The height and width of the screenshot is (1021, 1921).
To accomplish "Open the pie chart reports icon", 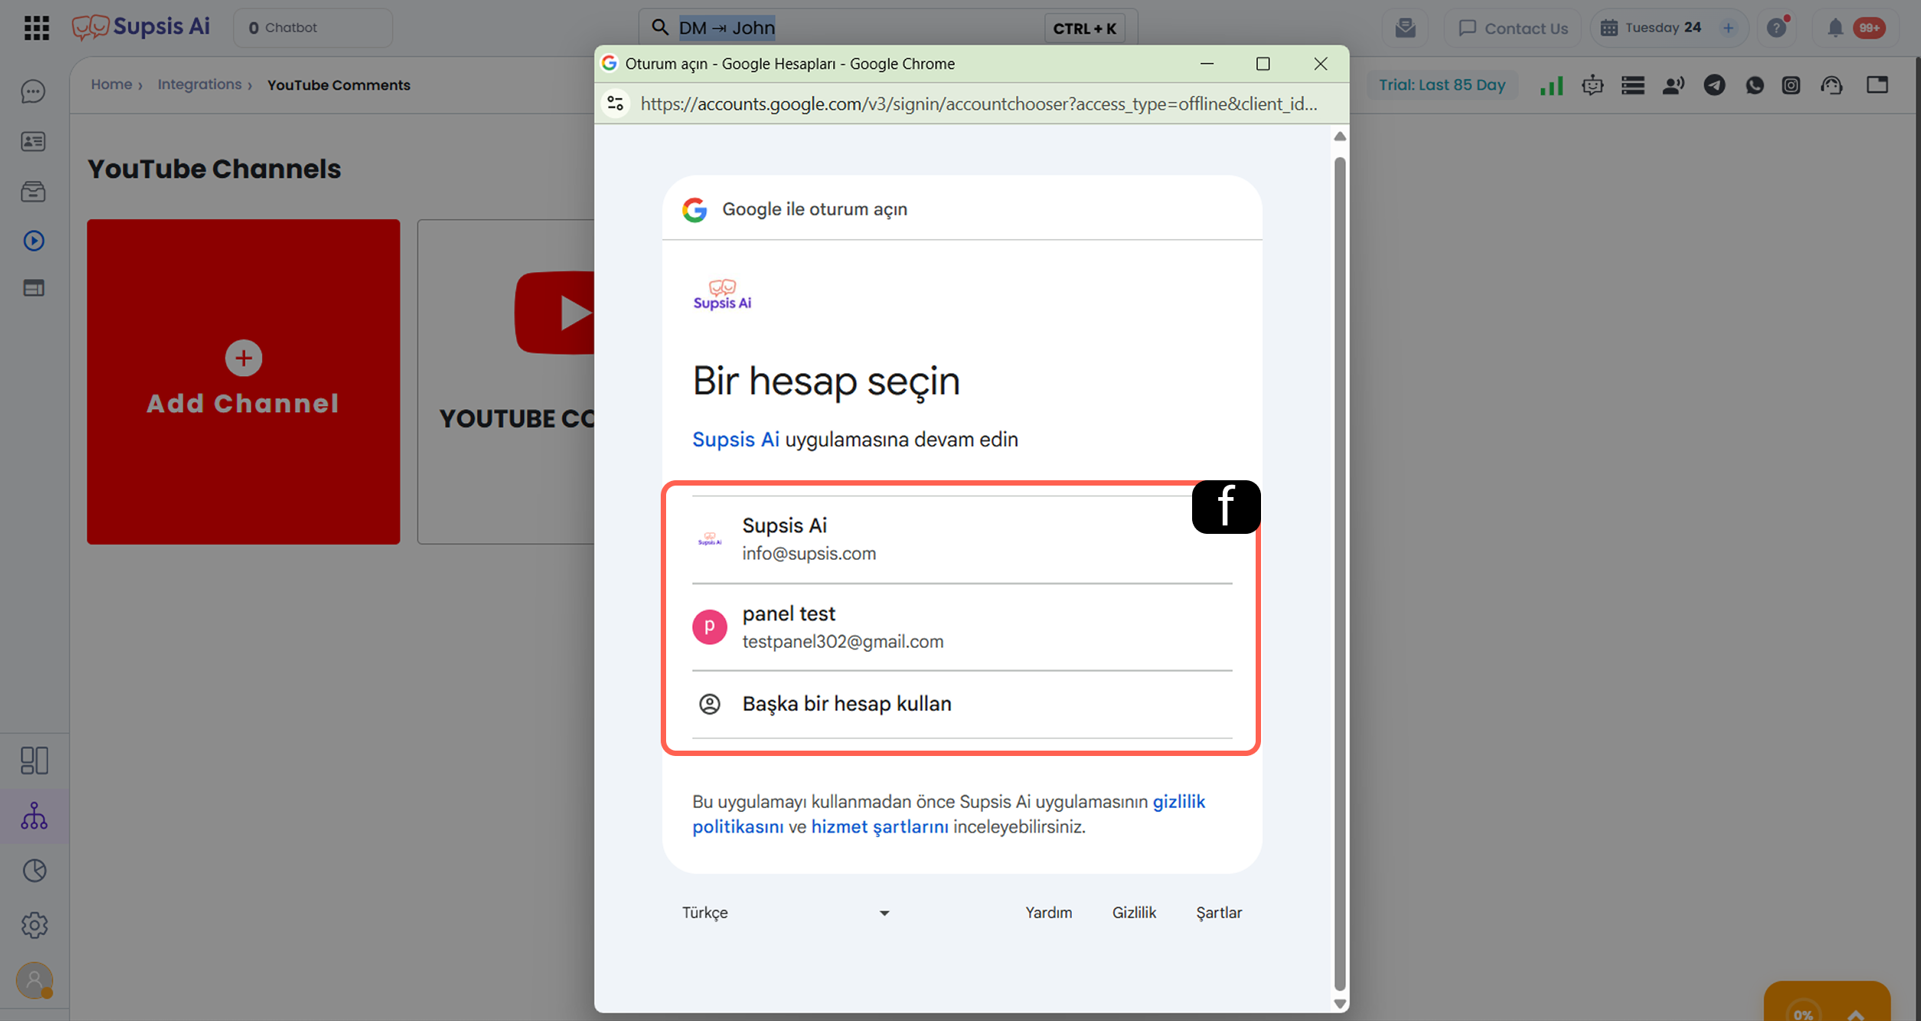I will click(34, 871).
